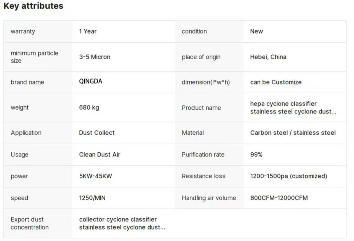Click the "1250/MIN" speed value
This screenshot has width=354, height=241.
point(92,198)
